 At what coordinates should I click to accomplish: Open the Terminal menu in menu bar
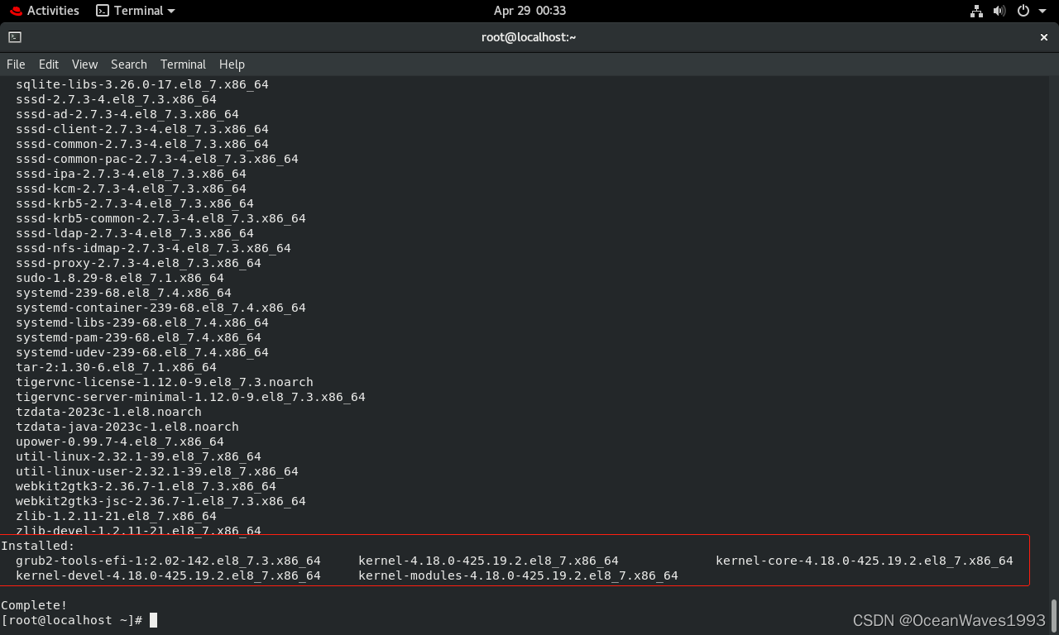[183, 64]
